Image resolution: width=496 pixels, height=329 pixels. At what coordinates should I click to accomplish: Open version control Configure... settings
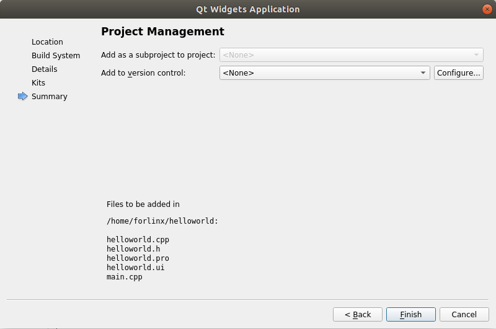click(x=458, y=73)
